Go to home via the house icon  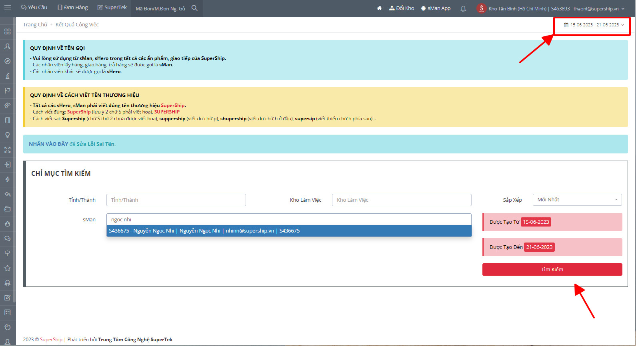(x=379, y=8)
